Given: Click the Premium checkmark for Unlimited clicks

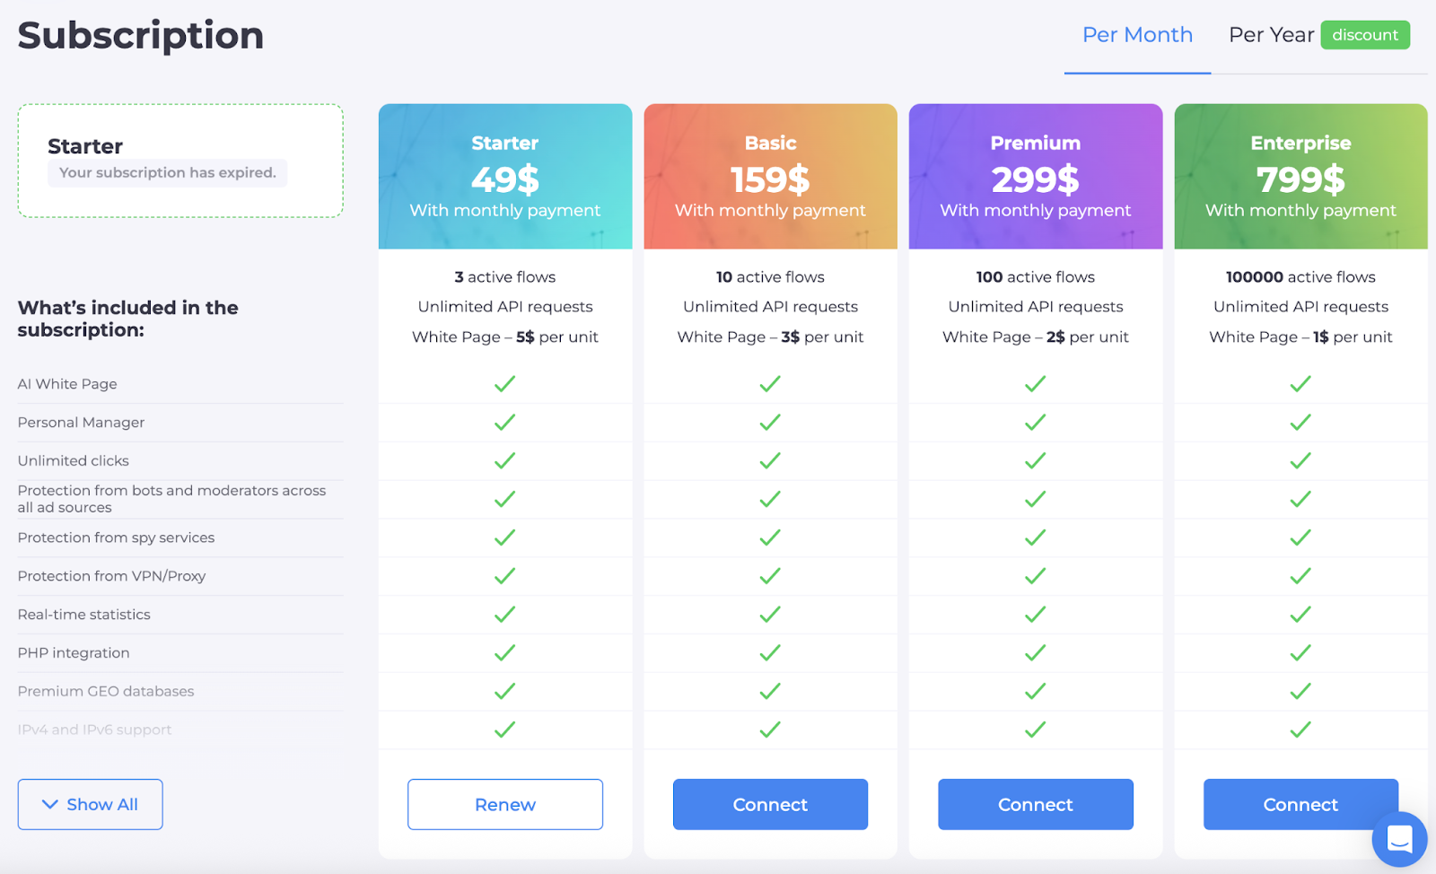Looking at the screenshot, I should (1035, 461).
